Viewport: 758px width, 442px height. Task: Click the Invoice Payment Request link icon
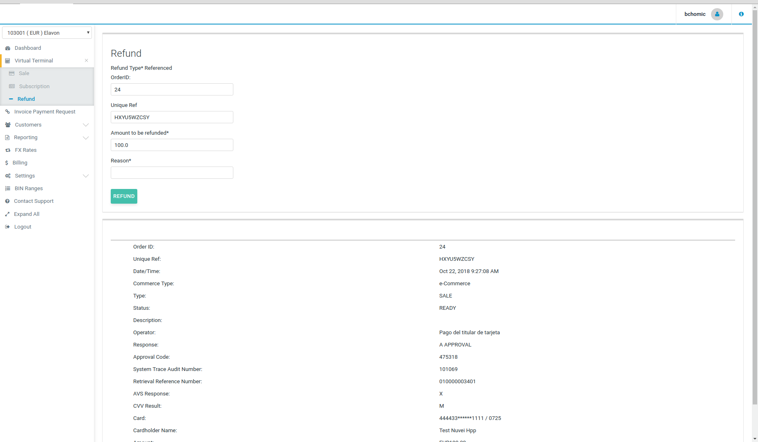click(x=7, y=112)
